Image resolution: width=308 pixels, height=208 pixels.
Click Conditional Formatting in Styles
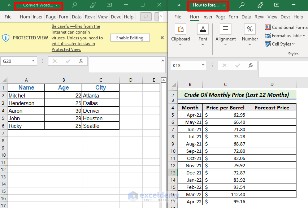point(286,27)
